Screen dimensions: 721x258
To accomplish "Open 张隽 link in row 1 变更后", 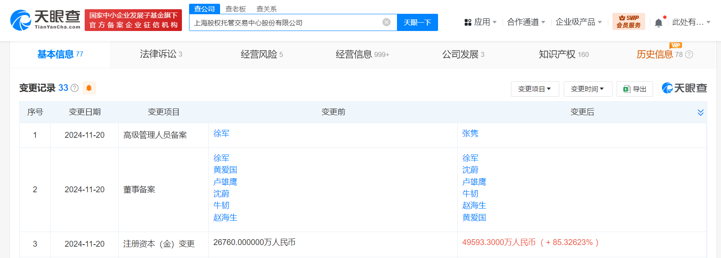I will tap(470, 134).
